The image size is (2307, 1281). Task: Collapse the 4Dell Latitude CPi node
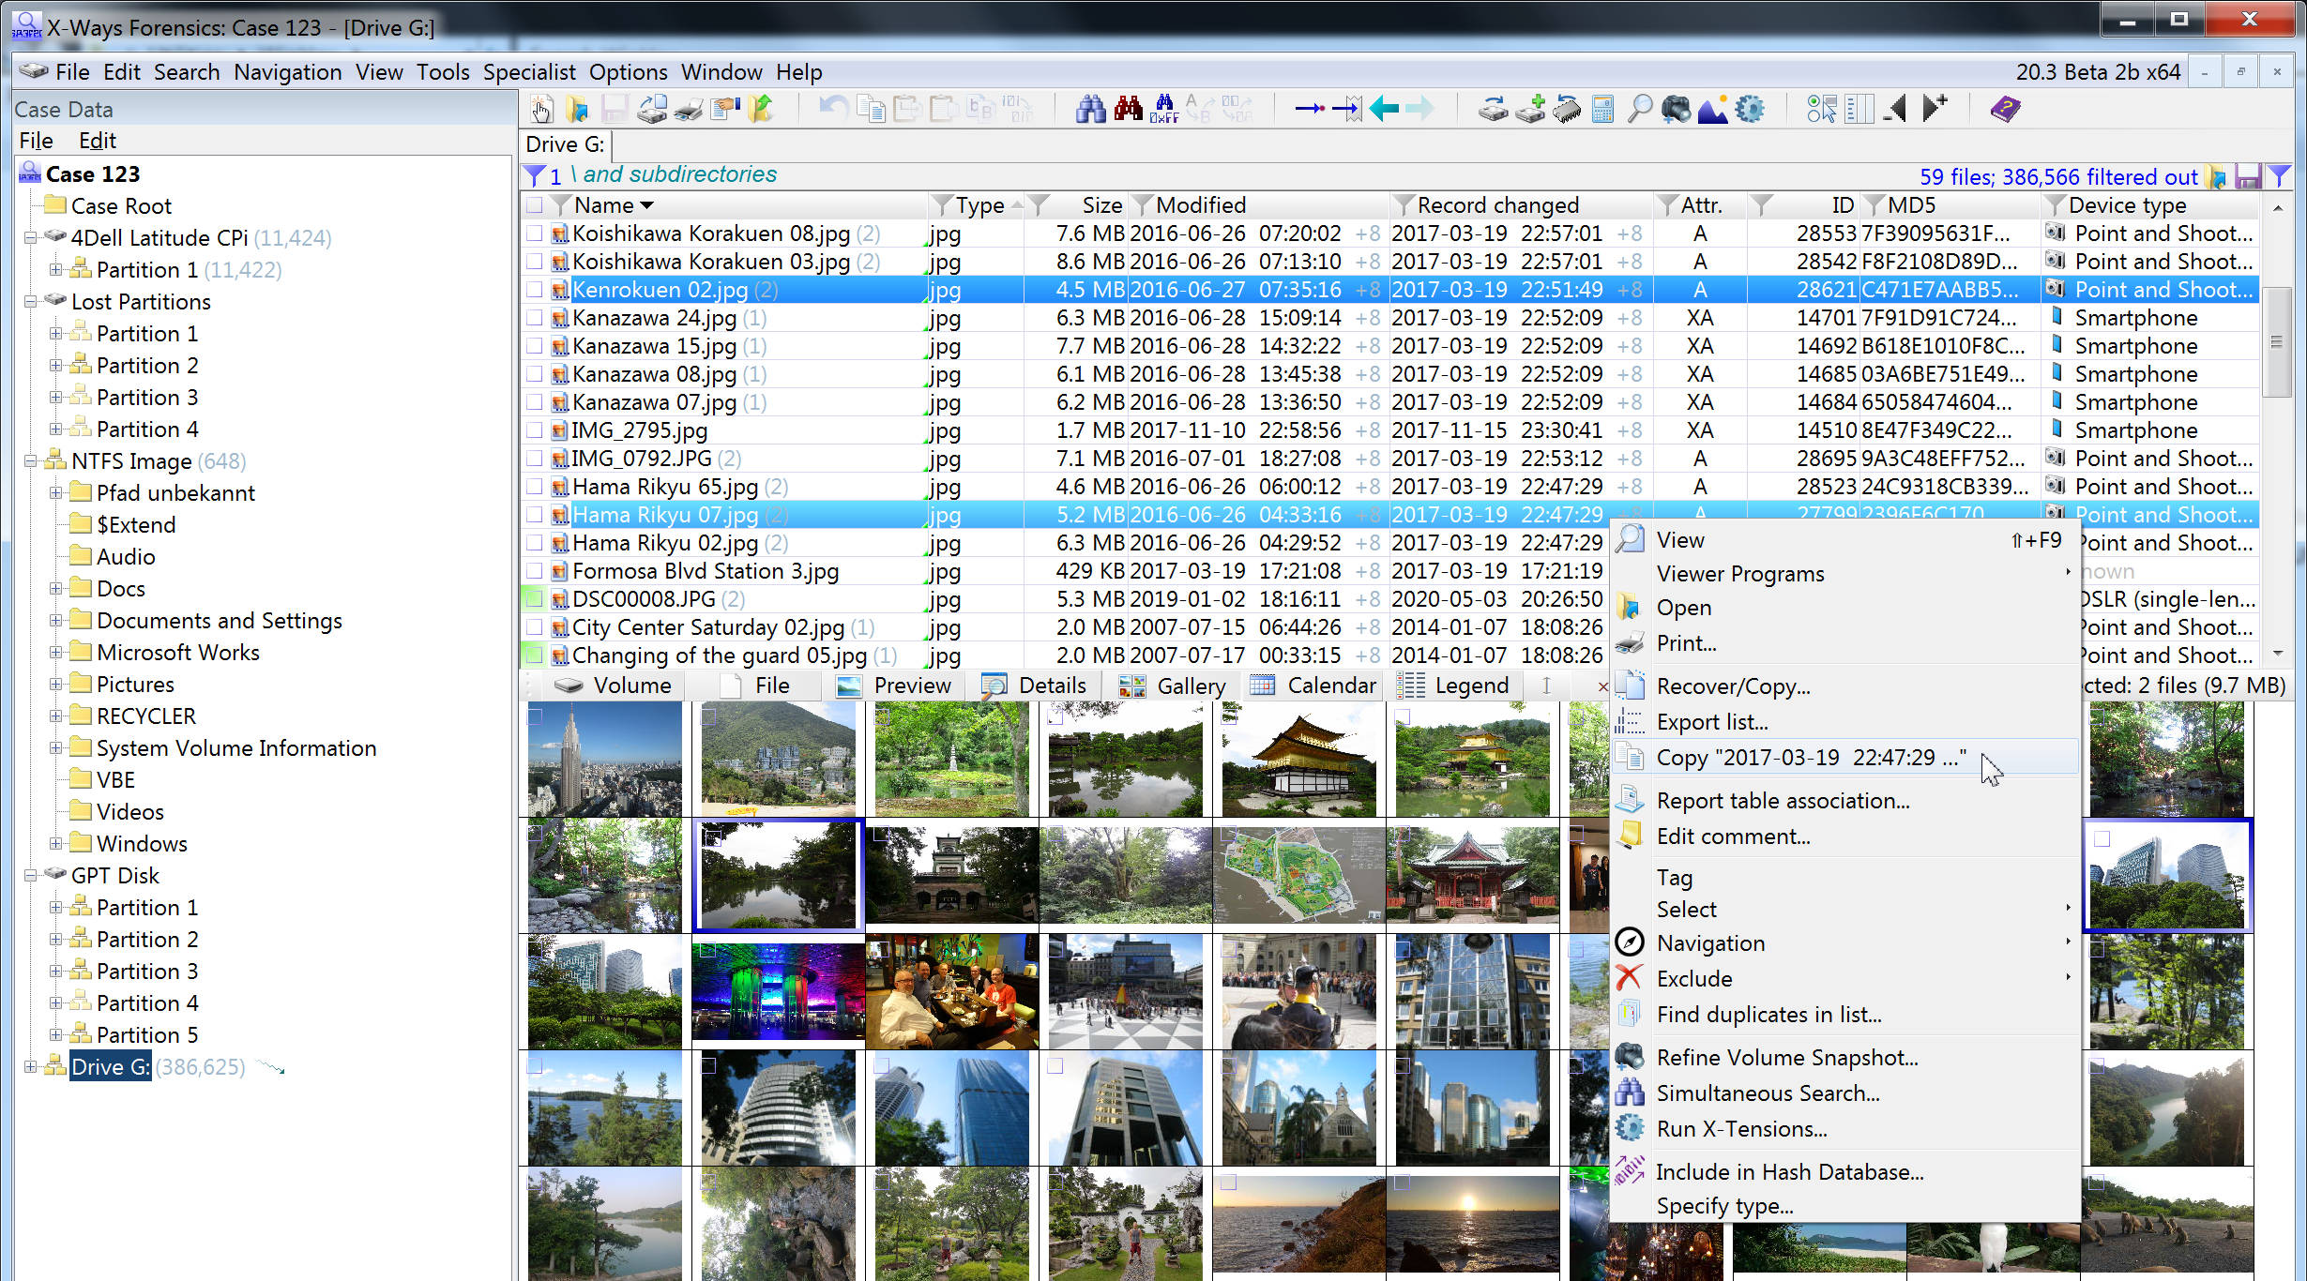(x=31, y=237)
